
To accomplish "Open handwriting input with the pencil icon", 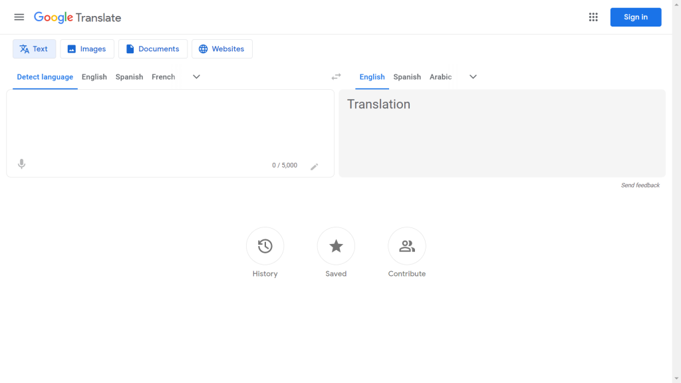I will point(315,167).
